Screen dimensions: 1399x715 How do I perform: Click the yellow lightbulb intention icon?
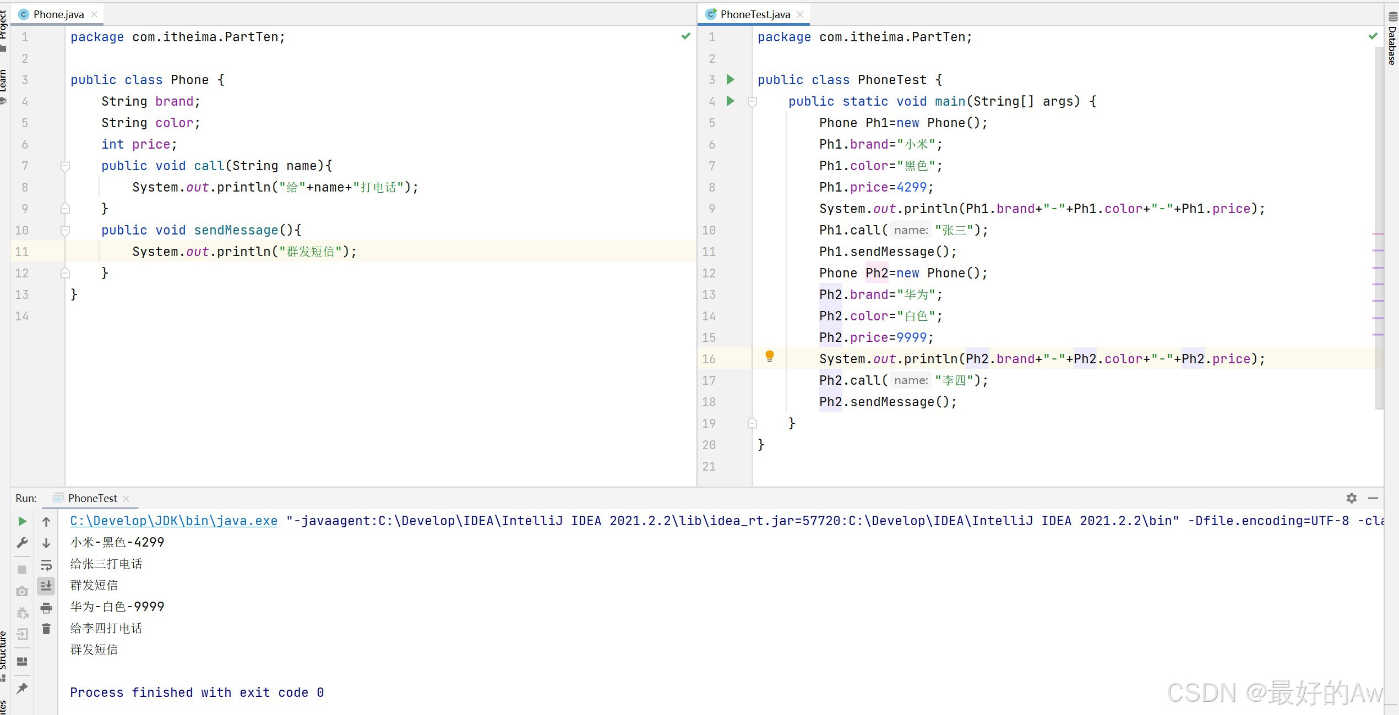click(x=769, y=356)
